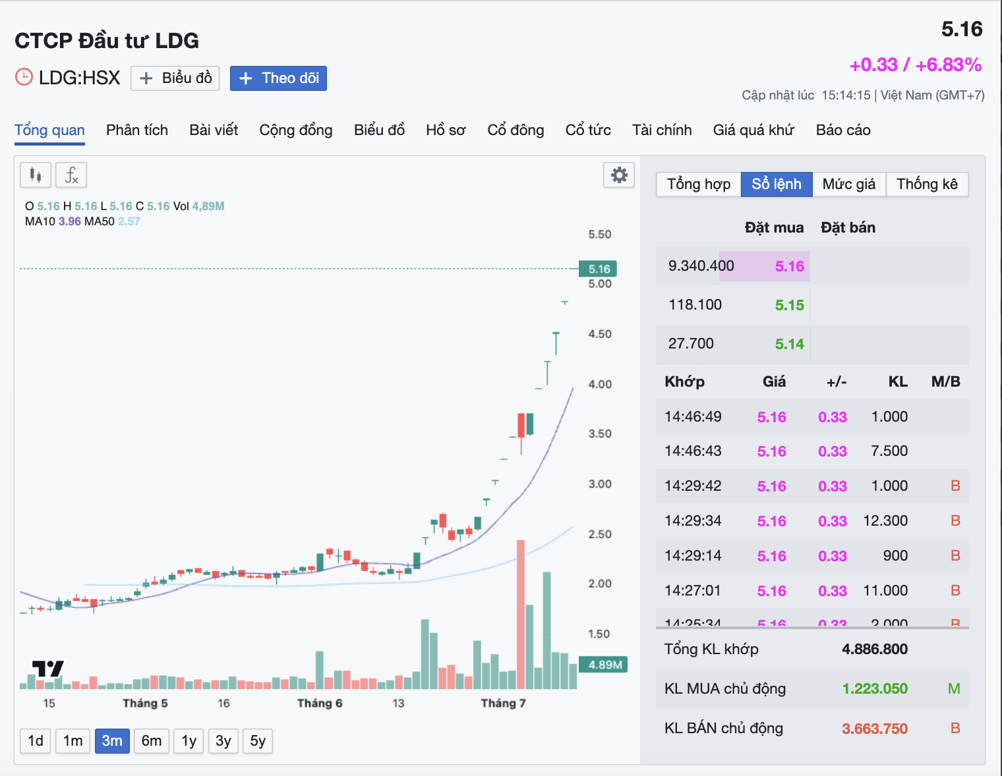Open the indicators fx icon

pos(71,175)
